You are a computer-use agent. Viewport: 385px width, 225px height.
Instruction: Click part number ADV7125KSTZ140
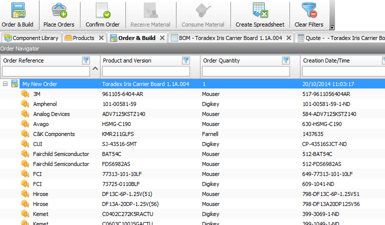[123, 114]
